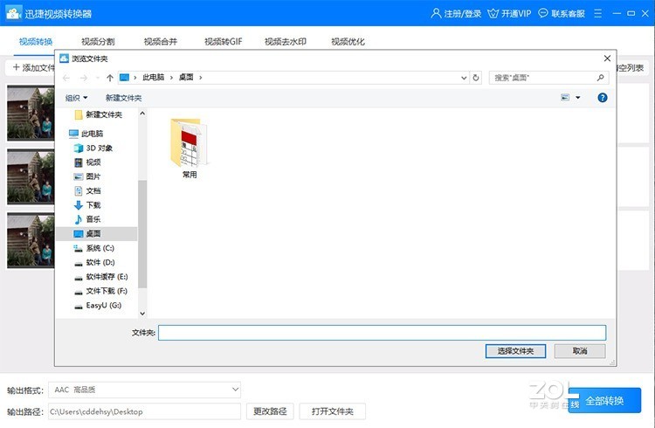Open the hamburger menu in title bar
The width and height of the screenshot is (655, 428).
pos(597,13)
